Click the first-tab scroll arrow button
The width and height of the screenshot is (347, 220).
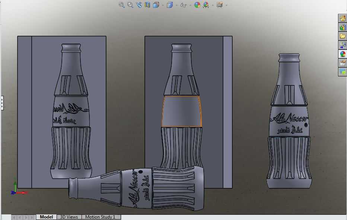click(14, 217)
